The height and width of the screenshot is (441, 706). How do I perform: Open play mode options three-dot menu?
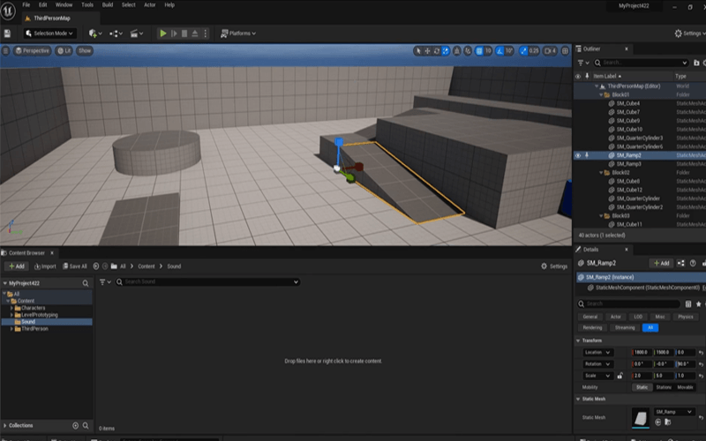(x=206, y=34)
